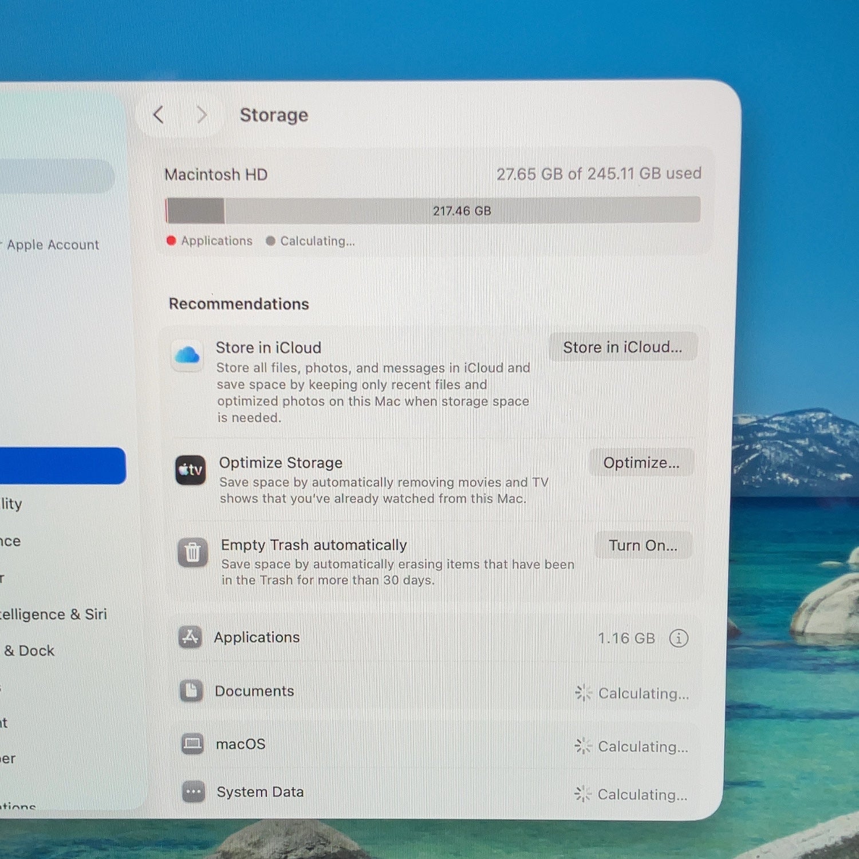
Task: Click the Macintosh HD label
Action: [x=216, y=175]
